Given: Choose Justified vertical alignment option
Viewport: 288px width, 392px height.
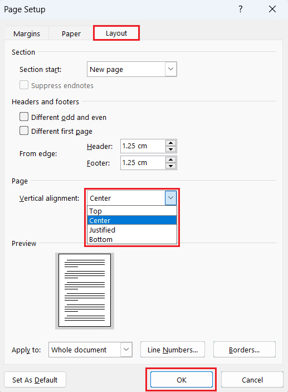Looking at the screenshot, I should 132,230.
